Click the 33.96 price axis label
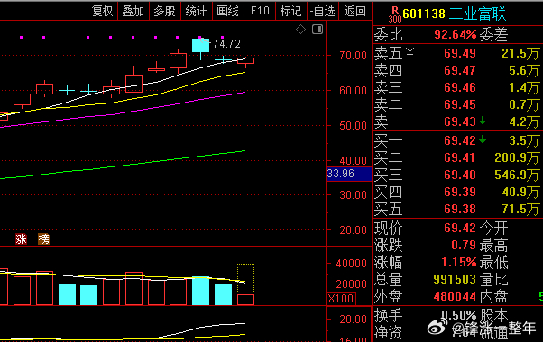This screenshot has width=543, height=342. [349, 174]
